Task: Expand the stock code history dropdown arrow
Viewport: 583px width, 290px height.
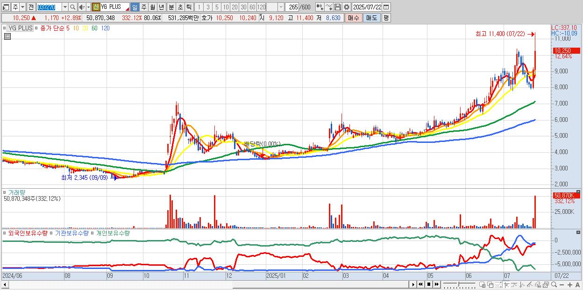Action: click(x=65, y=7)
